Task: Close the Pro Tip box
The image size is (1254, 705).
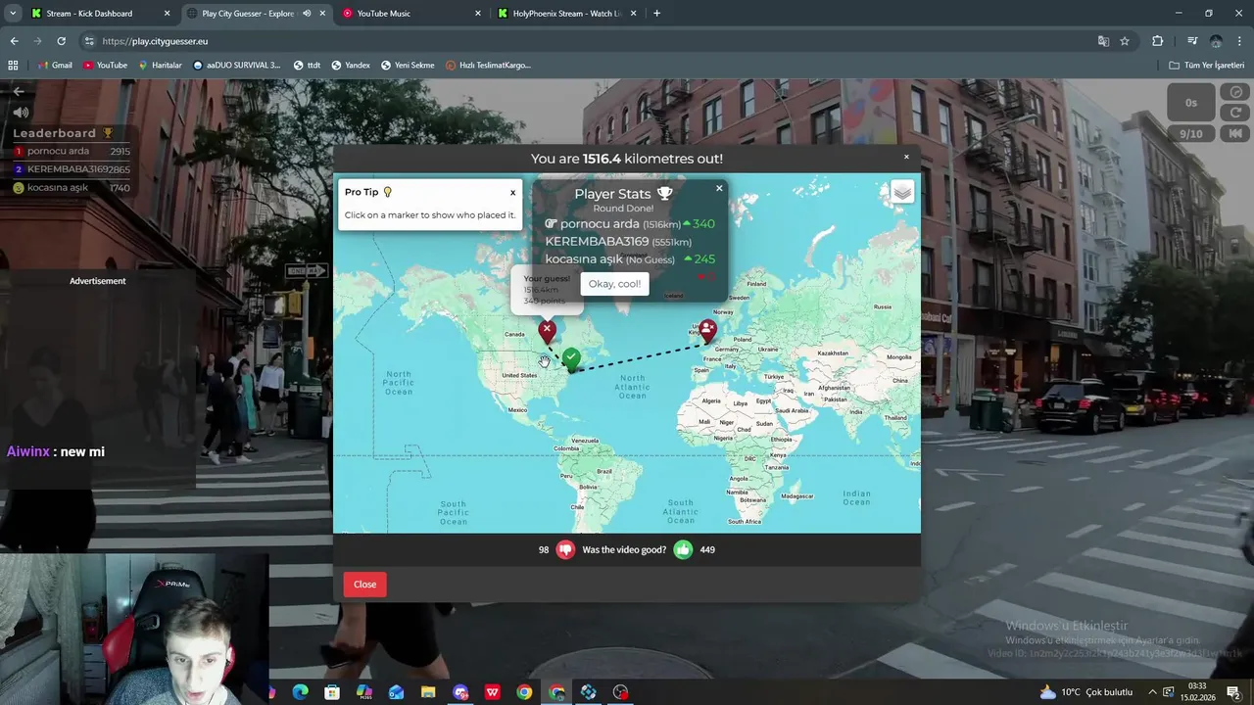Action: (512, 193)
